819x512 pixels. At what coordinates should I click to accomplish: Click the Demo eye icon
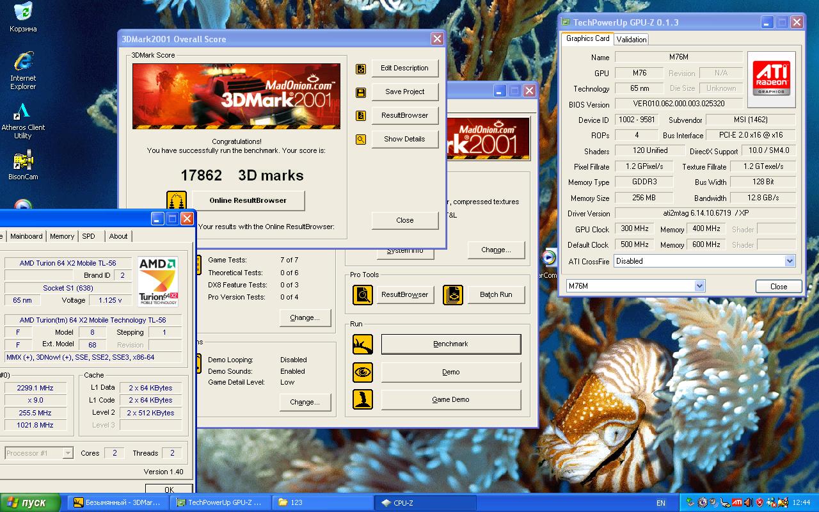(x=363, y=372)
